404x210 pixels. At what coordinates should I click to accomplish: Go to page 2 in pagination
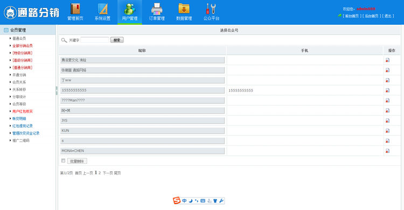(100, 173)
